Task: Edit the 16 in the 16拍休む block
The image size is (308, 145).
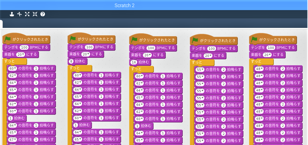Action: (134, 62)
